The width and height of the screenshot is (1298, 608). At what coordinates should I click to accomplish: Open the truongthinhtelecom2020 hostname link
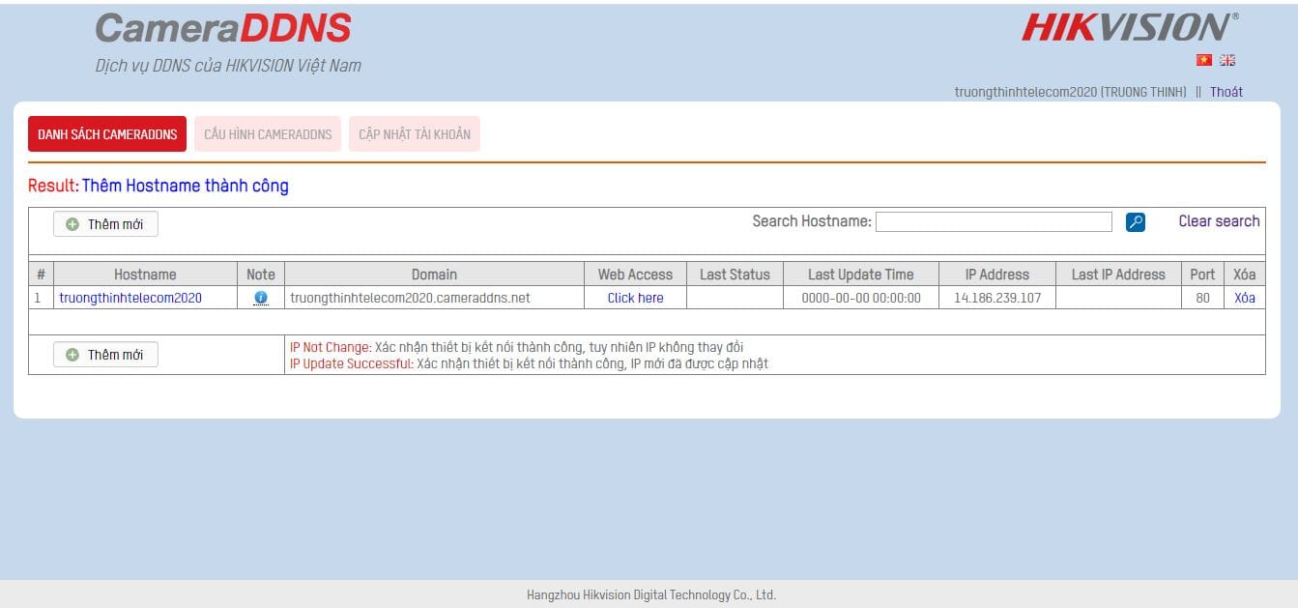[130, 298]
